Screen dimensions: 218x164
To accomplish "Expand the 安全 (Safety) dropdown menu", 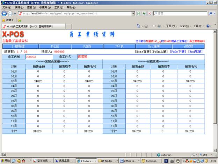I will [x=185, y=26].
